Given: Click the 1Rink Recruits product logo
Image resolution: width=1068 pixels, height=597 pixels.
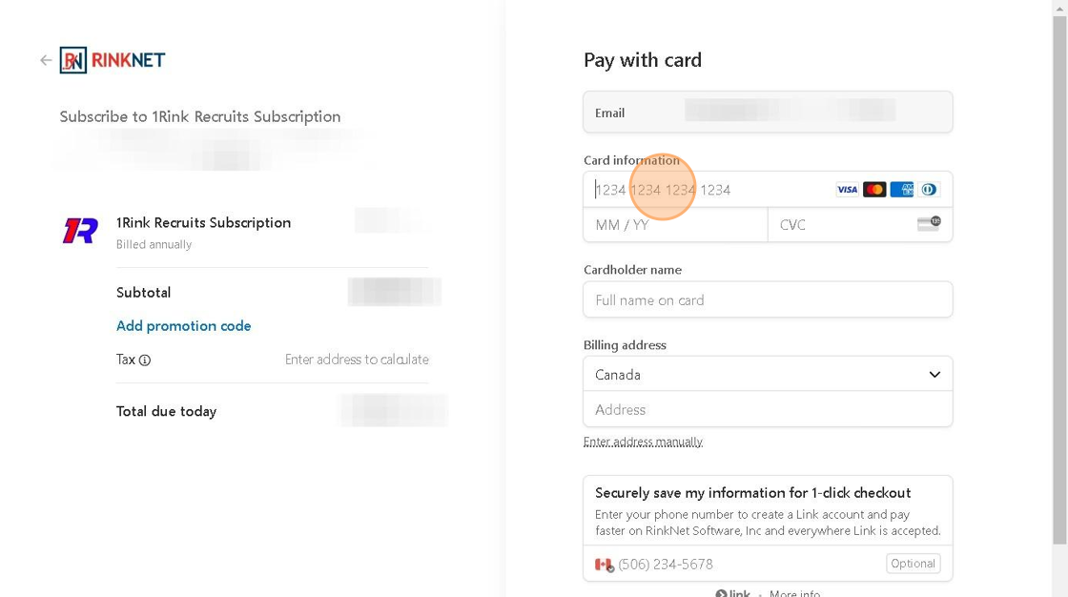Looking at the screenshot, I should pos(80,231).
